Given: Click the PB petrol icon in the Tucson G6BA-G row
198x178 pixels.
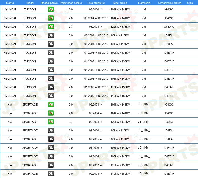Looking at the screenshot, I should click(x=51, y=27).
